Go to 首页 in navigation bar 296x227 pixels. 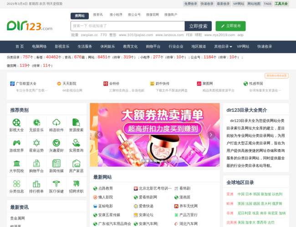(20, 46)
